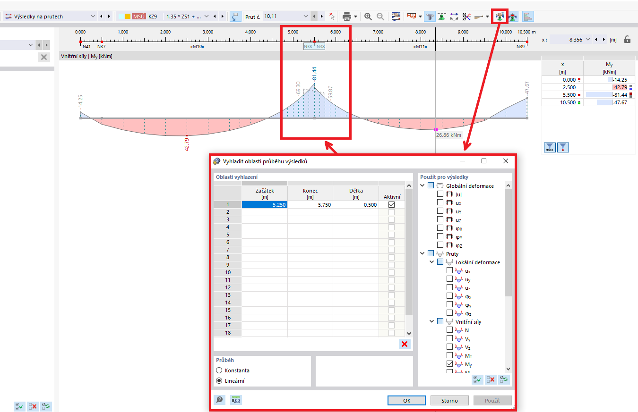Click the zoom out magnifier
The width and height of the screenshot is (638, 412).
pyautogui.click(x=380, y=17)
